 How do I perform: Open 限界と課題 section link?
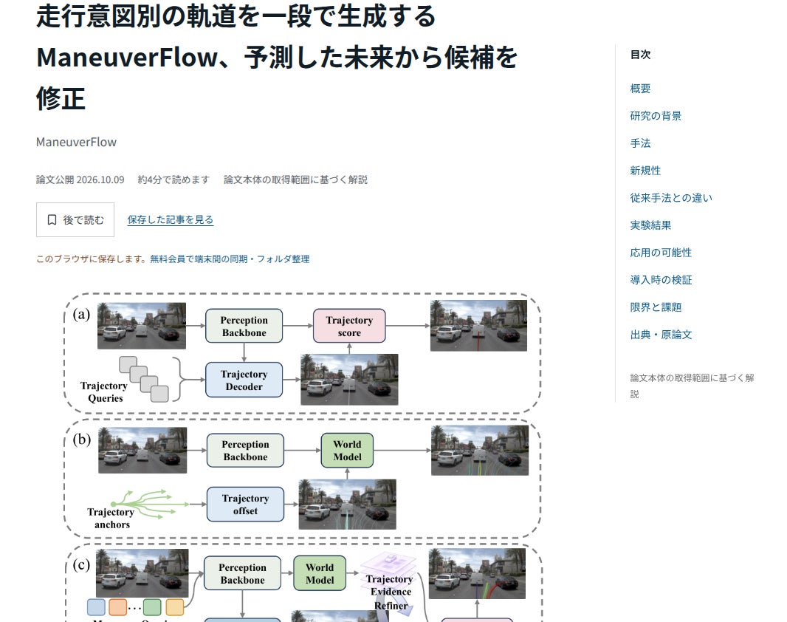(656, 307)
